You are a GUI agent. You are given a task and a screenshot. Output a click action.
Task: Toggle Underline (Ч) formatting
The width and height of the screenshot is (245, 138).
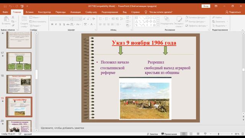[60, 25]
